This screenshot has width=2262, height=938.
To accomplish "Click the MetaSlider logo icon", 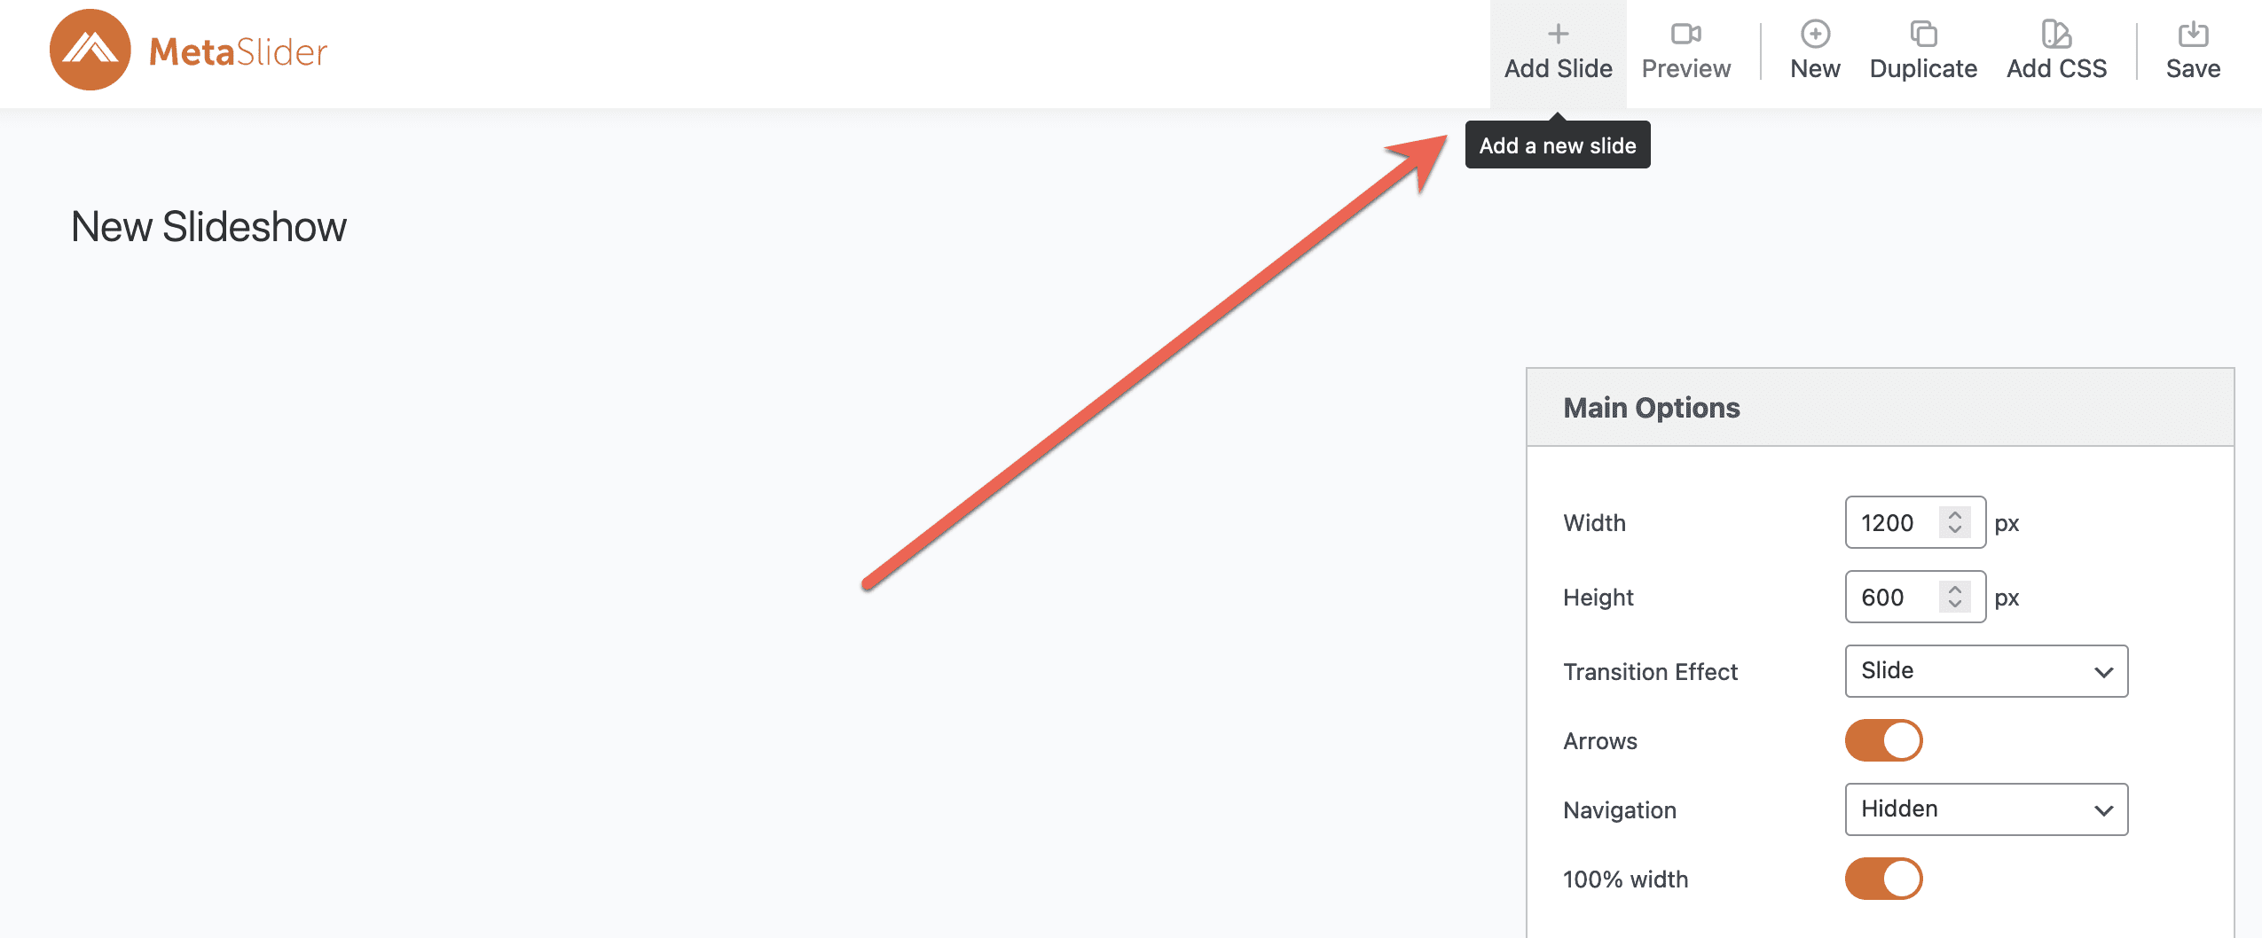I will click(x=90, y=50).
